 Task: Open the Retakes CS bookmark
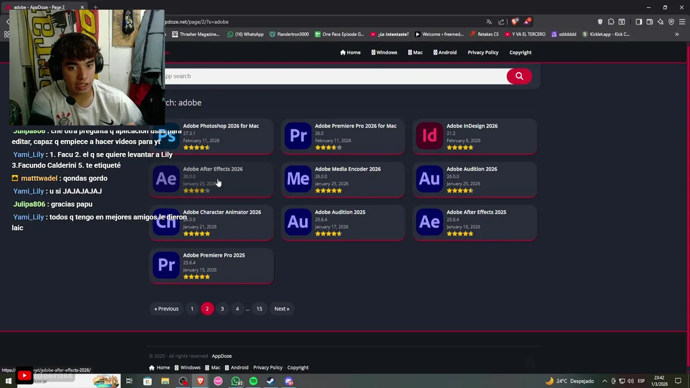pyautogui.click(x=484, y=34)
